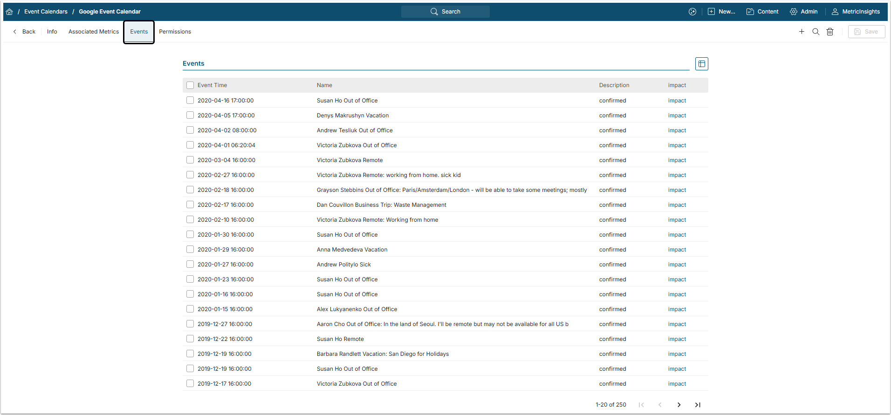Screen dimensions: 891x415
Task: Click the magnifier icon beside trash
Action: click(x=816, y=32)
